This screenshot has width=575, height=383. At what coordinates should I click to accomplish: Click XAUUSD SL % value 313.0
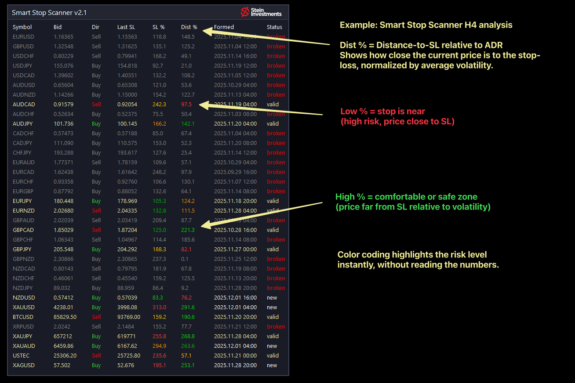pos(159,307)
